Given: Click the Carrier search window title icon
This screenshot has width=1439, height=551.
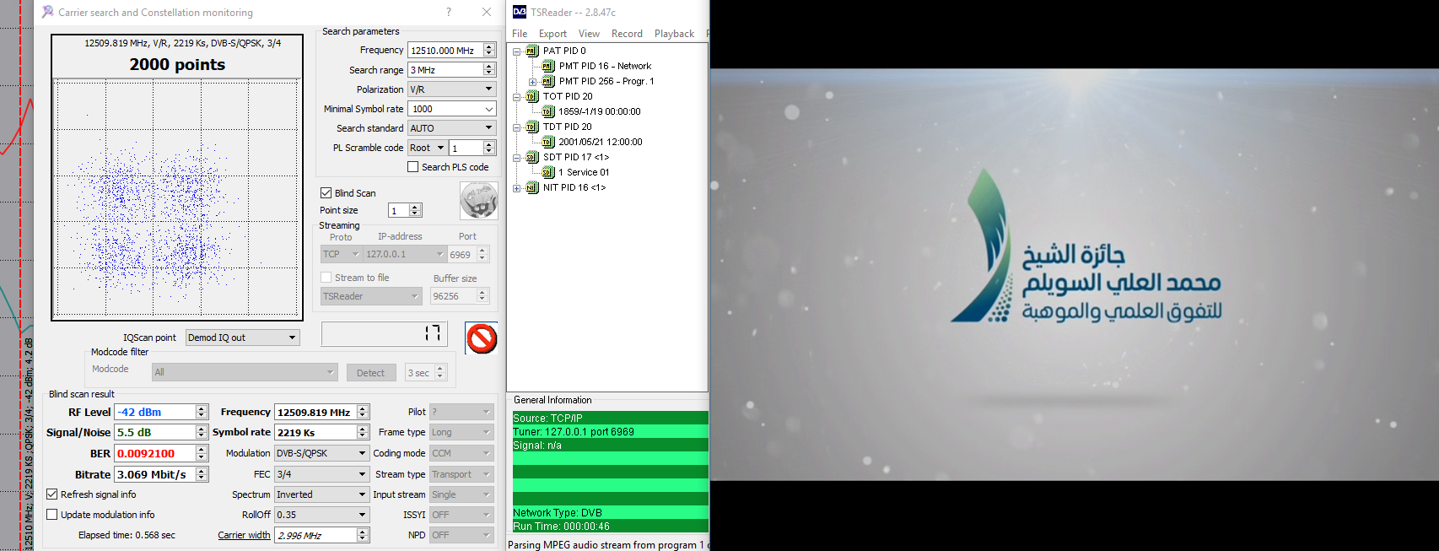Looking at the screenshot, I should 48,12.
